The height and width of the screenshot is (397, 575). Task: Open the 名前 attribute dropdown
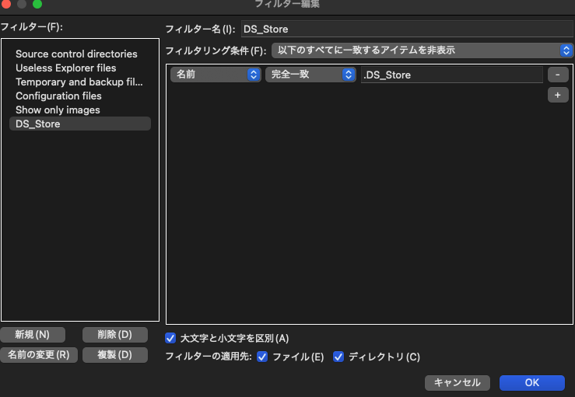[x=216, y=75]
